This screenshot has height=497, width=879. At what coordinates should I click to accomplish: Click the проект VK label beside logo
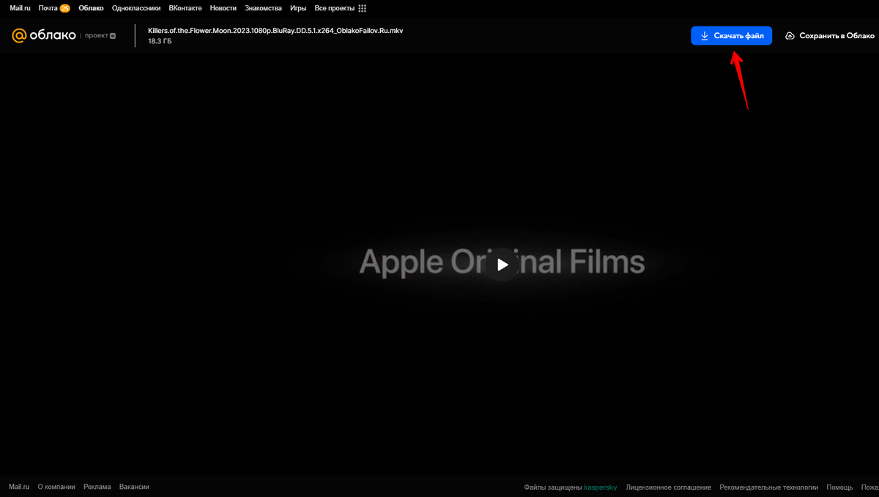pos(100,35)
